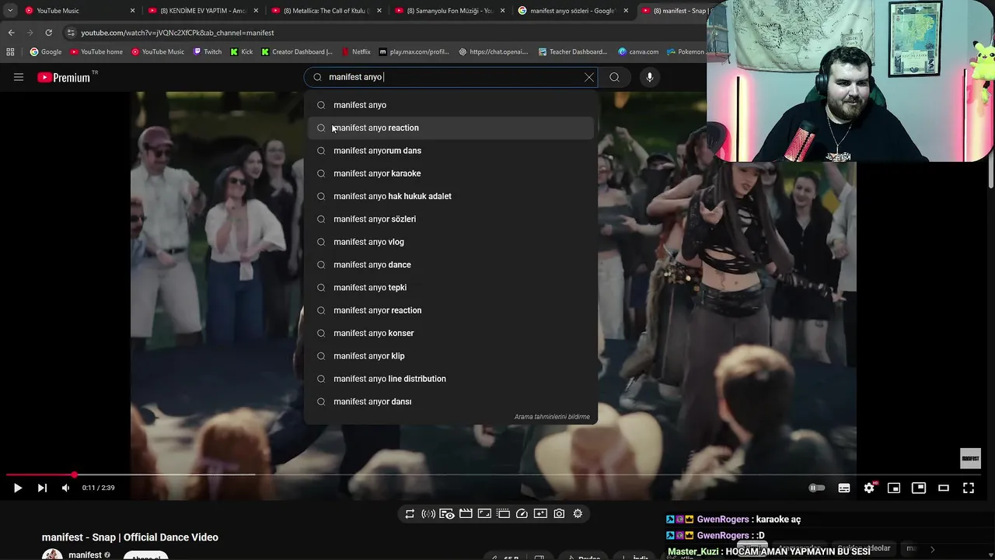The height and width of the screenshot is (560, 995).
Task: Start voice search with microphone
Action: point(650,77)
